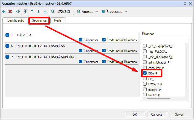This screenshot has height=120, width=194.
Task: Delete record with red X icon
Action: click(x=10, y=11)
